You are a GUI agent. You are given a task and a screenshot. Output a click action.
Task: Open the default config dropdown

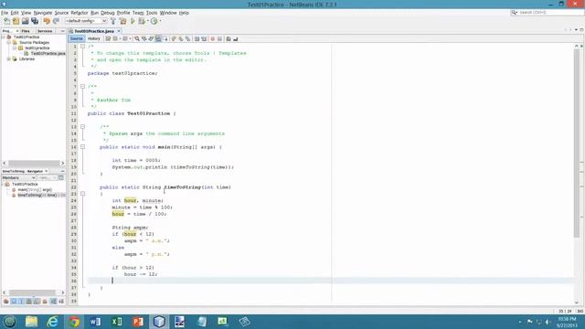click(86, 21)
